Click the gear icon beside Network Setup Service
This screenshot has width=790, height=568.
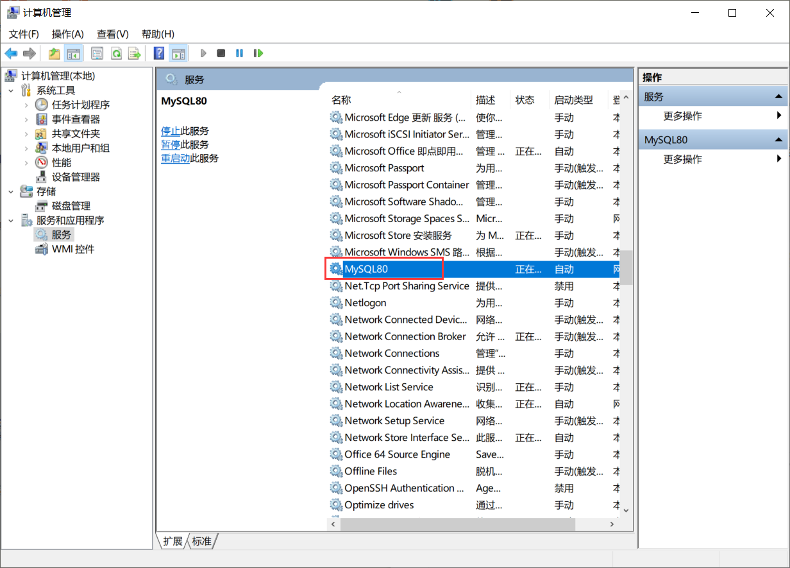coord(336,421)
